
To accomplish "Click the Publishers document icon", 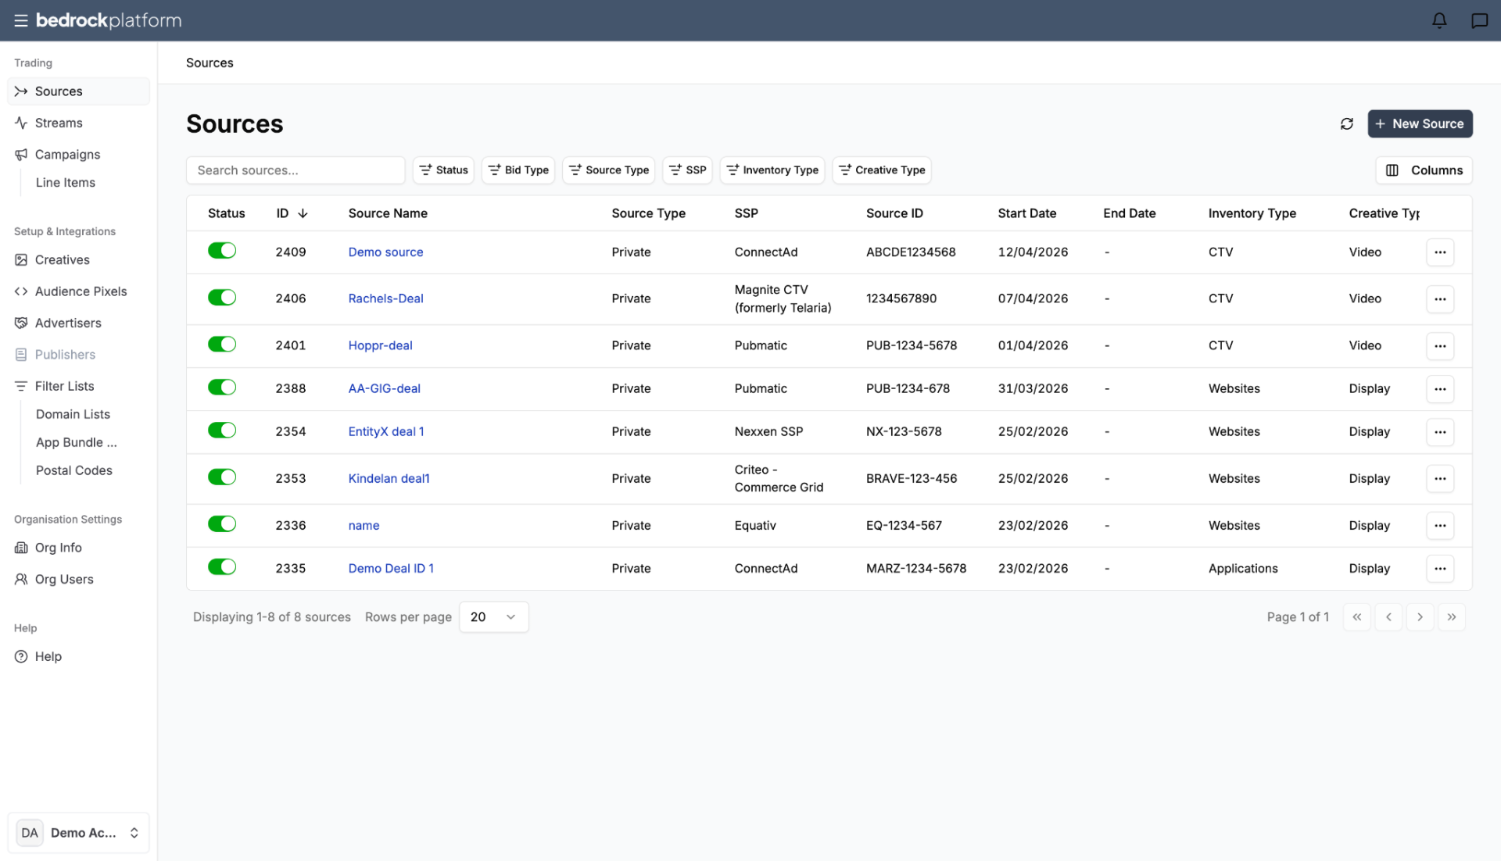I will [21, 355].
